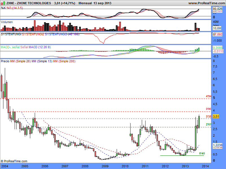
Task: Click the 6,5 price axis label
Action: [x=215, y=79]
